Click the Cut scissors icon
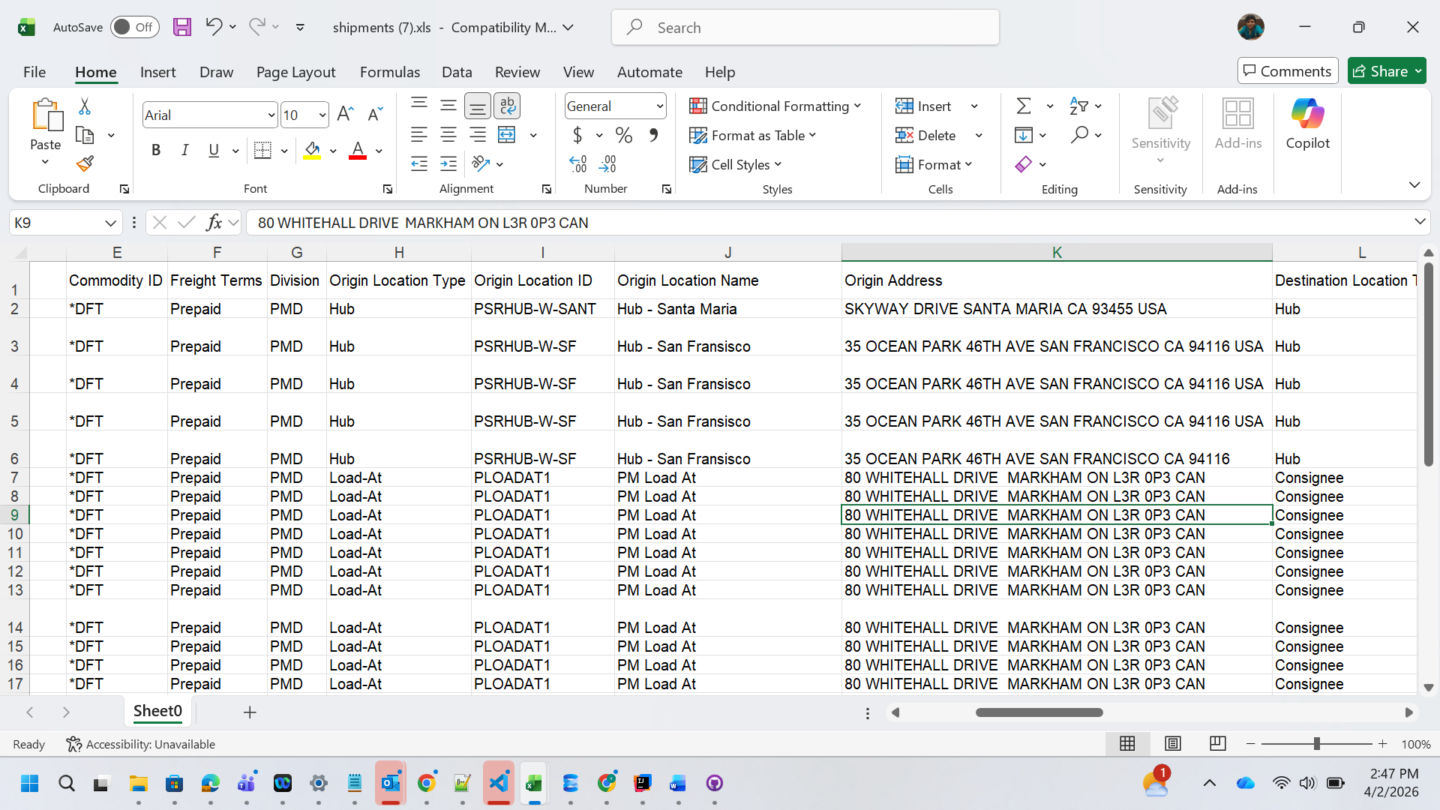 [85, 106]
